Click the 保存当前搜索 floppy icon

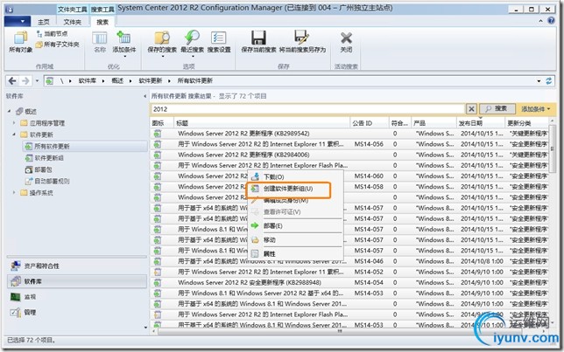258,38
